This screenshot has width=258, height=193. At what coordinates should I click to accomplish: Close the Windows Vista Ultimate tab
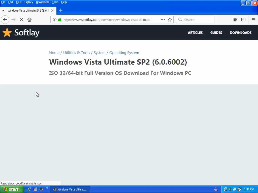pyautogui.click(x=52, y=11)
